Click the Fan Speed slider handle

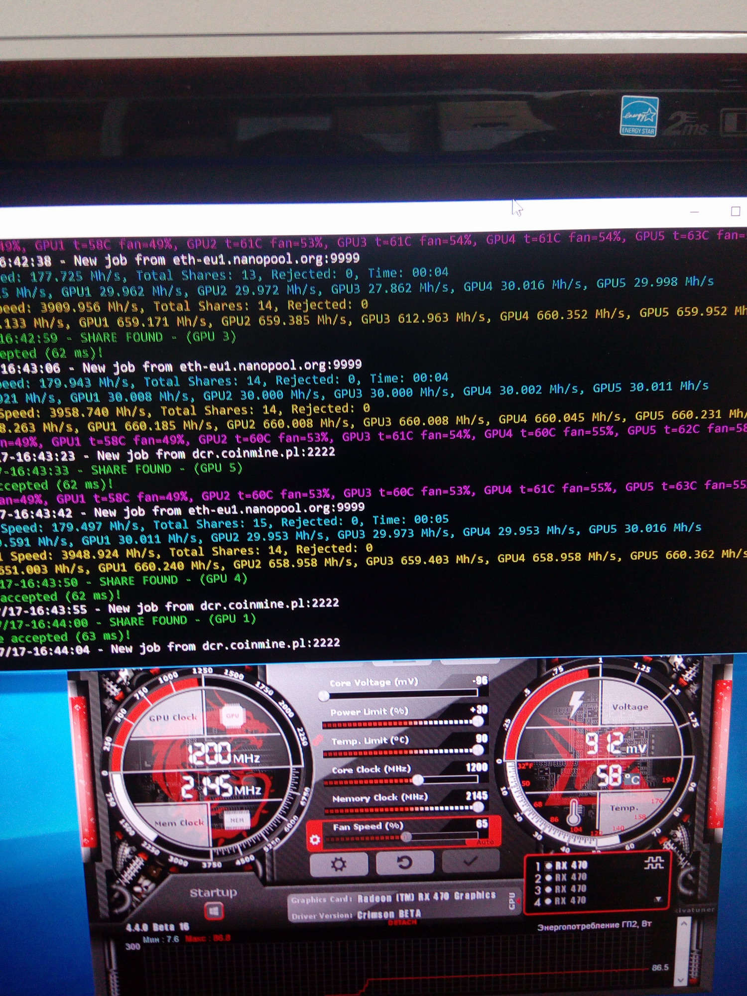click(x=406, y=837)
